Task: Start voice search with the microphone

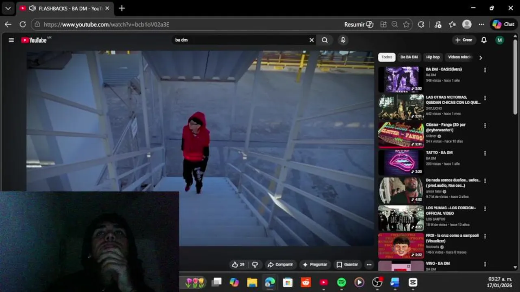Action: [x=343, y=40]
